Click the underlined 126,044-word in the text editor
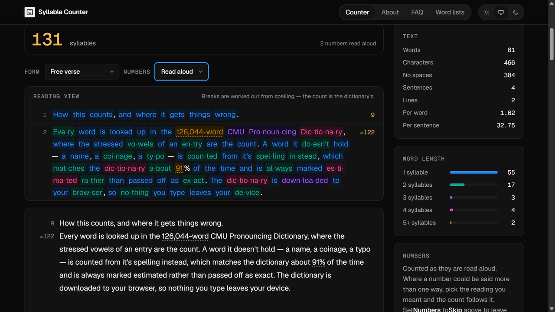This screenshot has width=555, height=312. pos(185,236)
